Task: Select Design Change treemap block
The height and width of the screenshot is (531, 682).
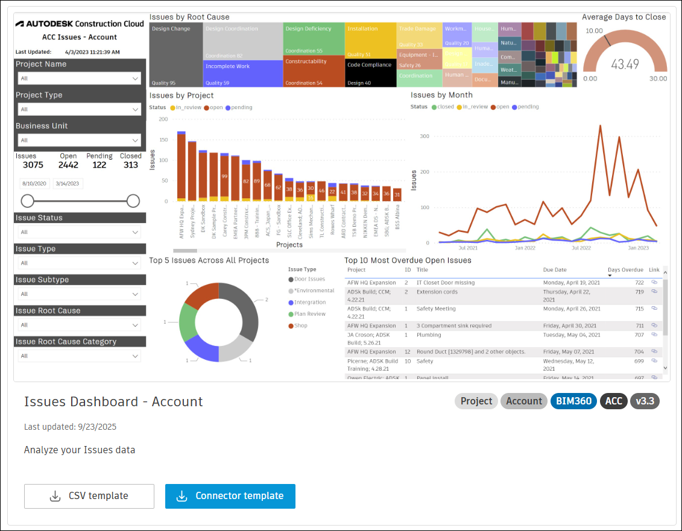Action: [x=175, y=55]
